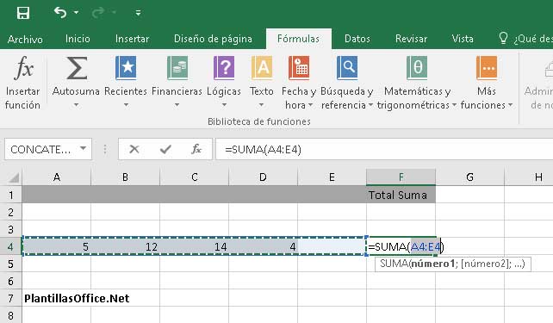Viewport: 553px width, 323px height.
Task: Open Búsqueda y referencia functions
Action: 347,83
